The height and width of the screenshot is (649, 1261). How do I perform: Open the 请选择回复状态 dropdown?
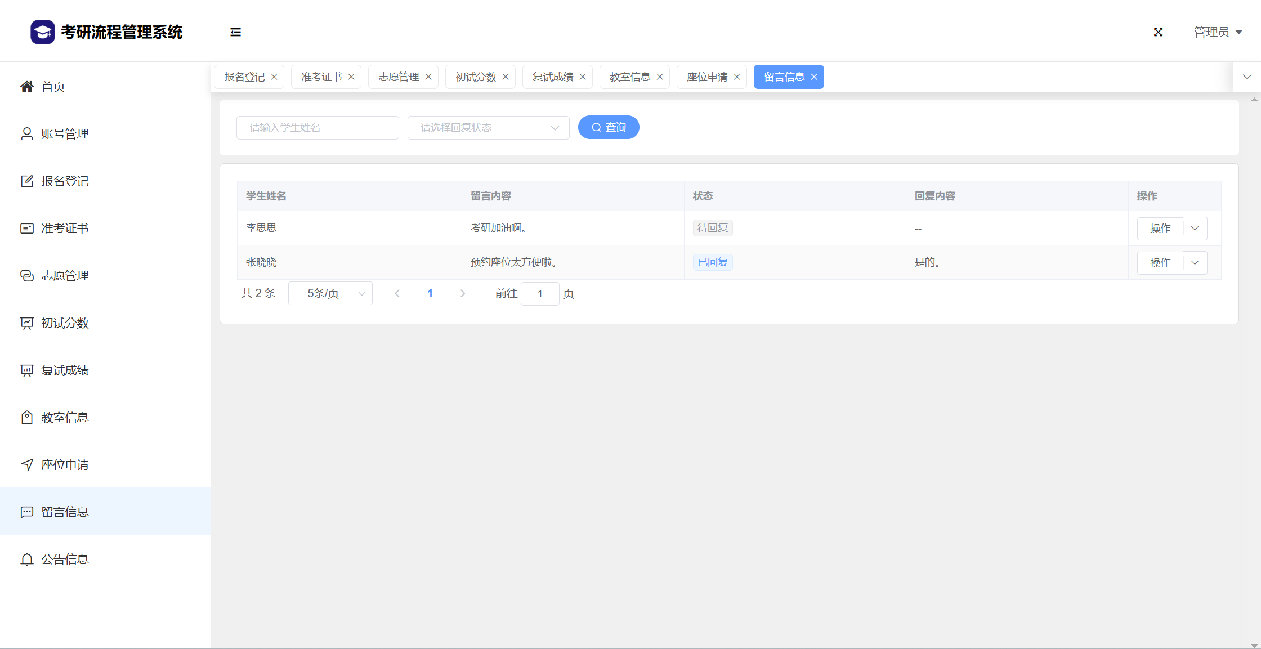pyautogui.click(x=488, y=128)
